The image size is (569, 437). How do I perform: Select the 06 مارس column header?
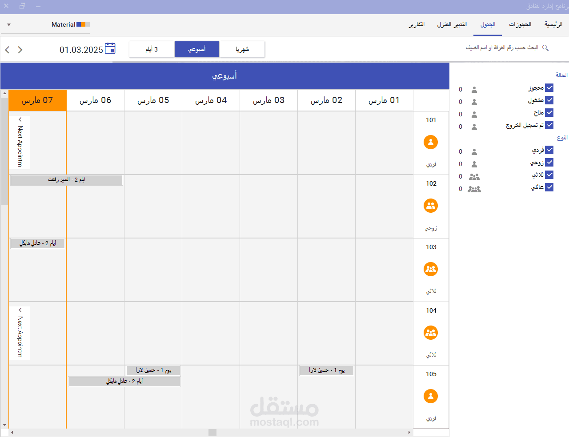tap(95, 100)
